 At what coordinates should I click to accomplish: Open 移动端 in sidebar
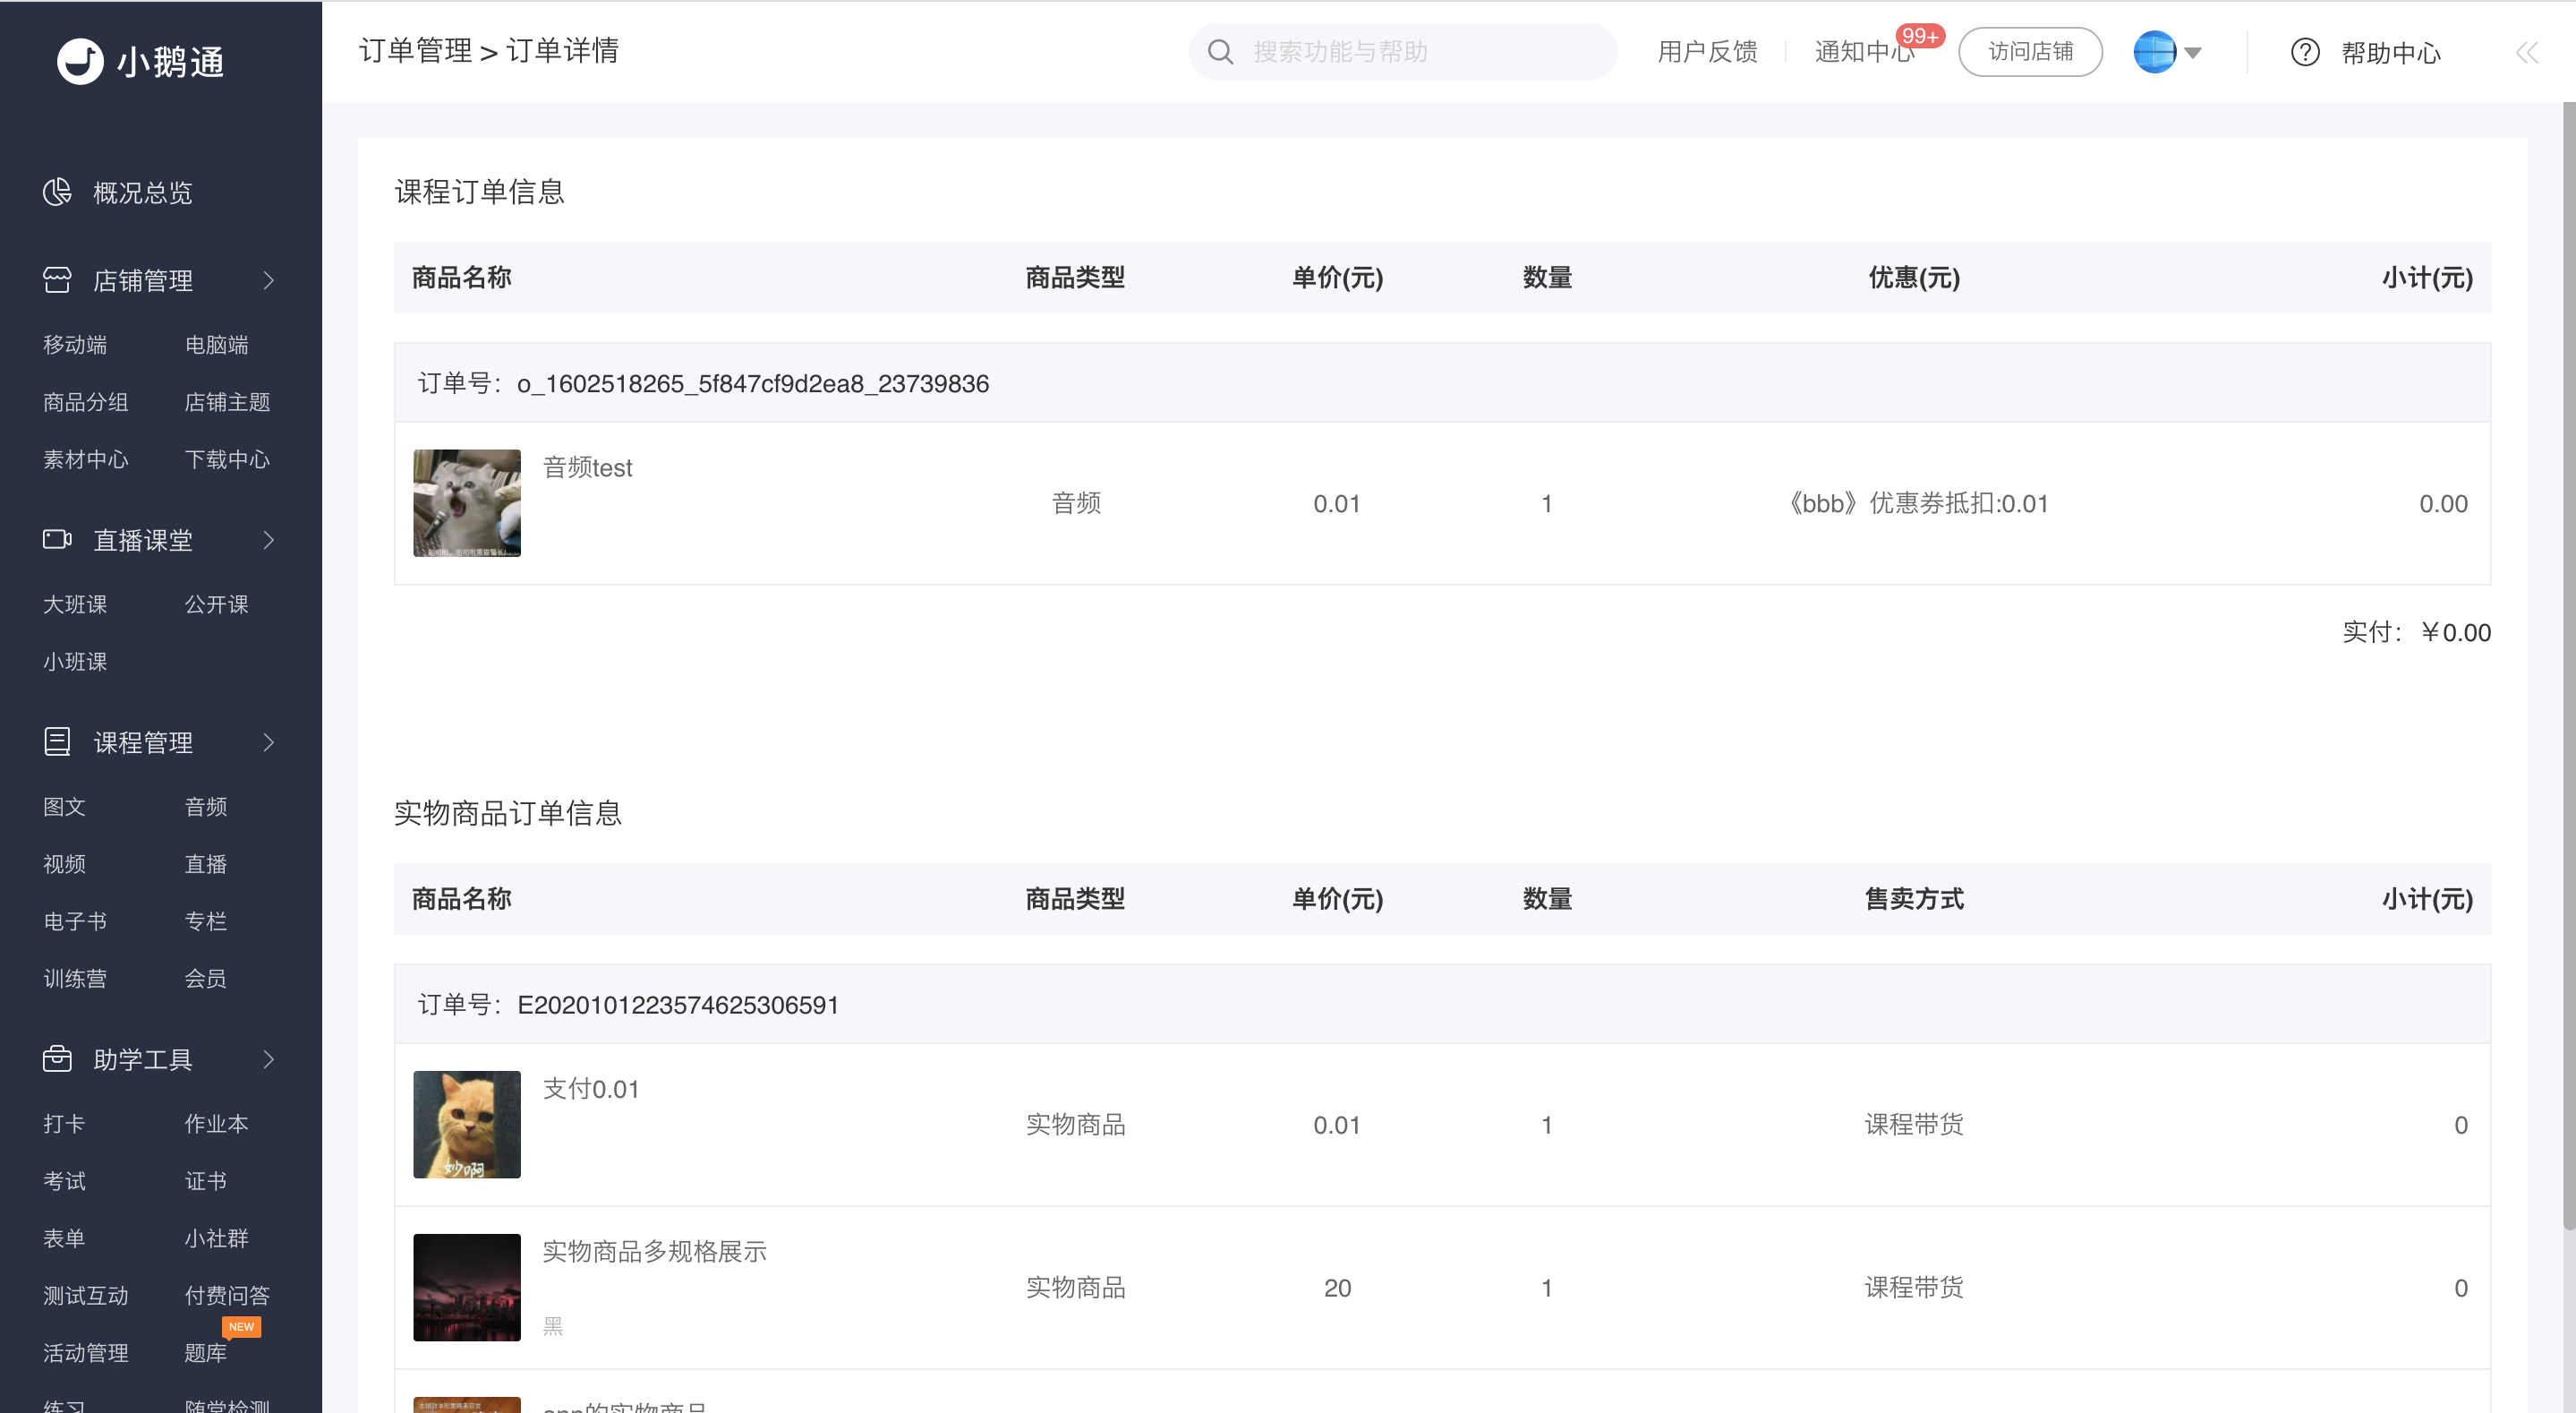pos(75,344)
